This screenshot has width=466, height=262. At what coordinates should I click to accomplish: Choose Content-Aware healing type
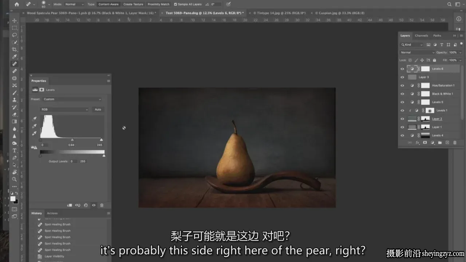[108, 4]
